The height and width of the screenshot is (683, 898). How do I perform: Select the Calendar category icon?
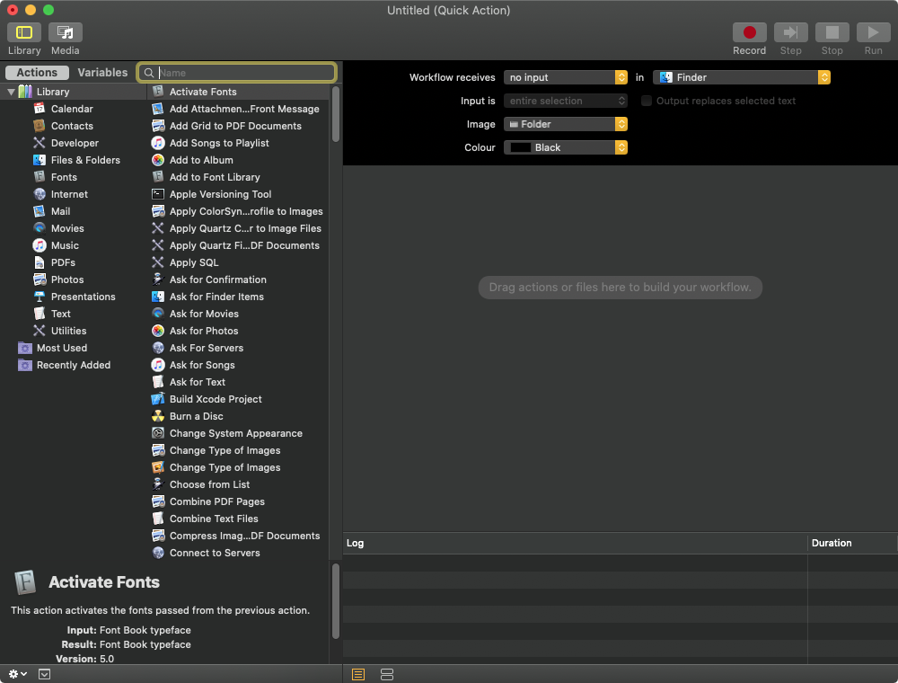click(40, 109)
